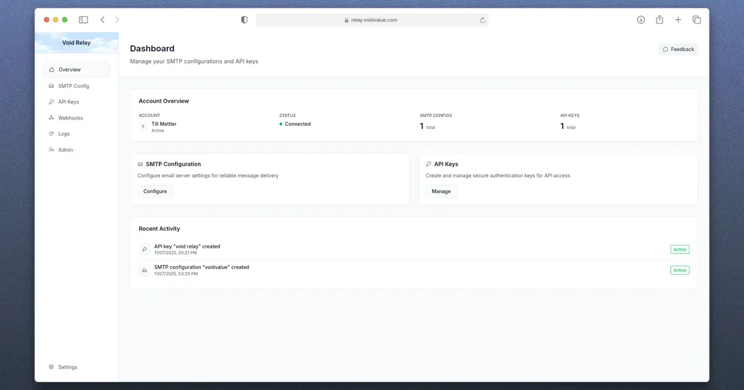Open a new tab with plus icon
Image resolution: width=744 pixels, height=390 pixels.
(678, 20)
